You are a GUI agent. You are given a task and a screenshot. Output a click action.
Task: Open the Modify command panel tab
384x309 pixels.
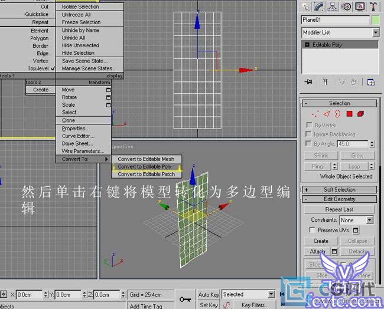click(x=320, y=6)
